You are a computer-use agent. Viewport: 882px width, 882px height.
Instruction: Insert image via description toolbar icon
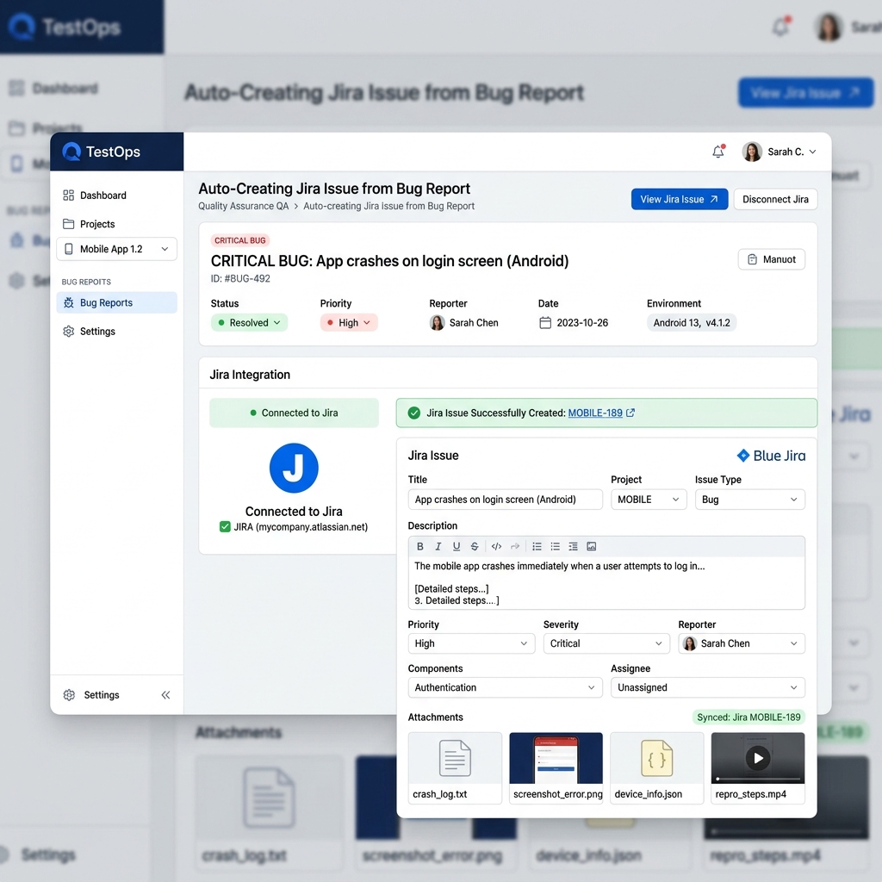pyautogui.click(x=591, y=546)
